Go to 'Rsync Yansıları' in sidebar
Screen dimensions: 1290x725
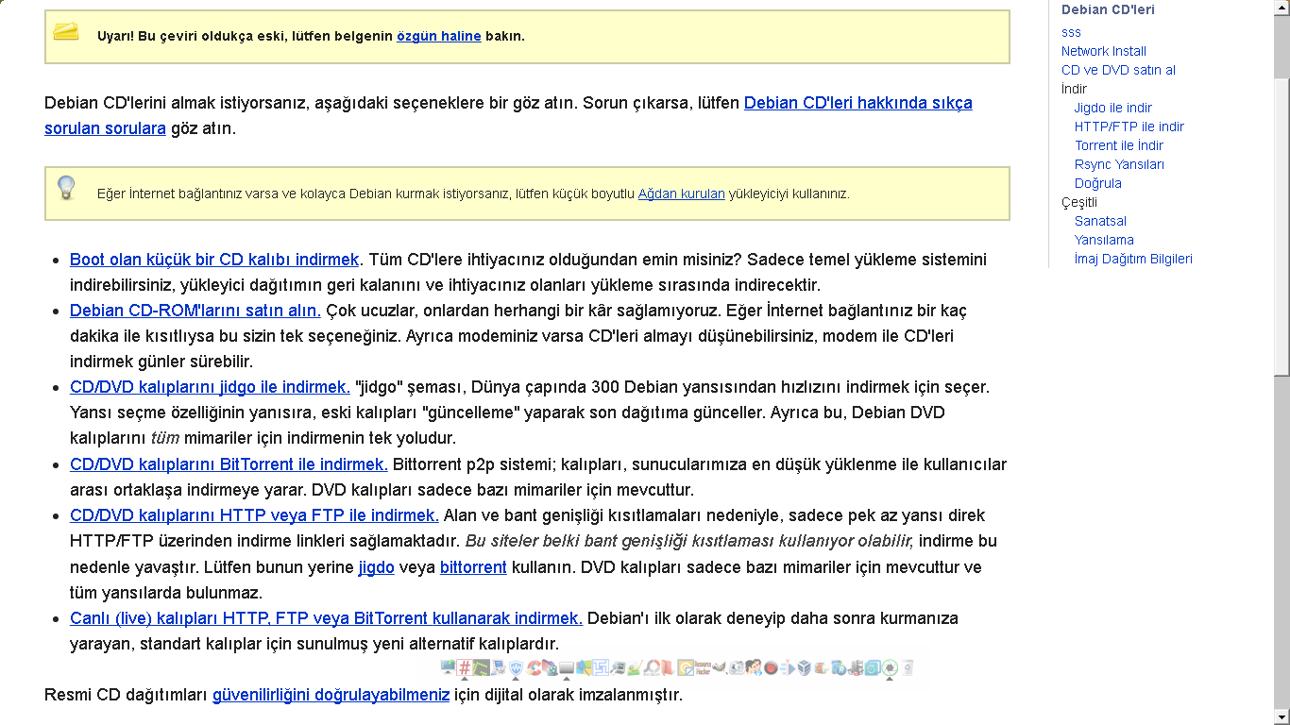coord(1119,164)
